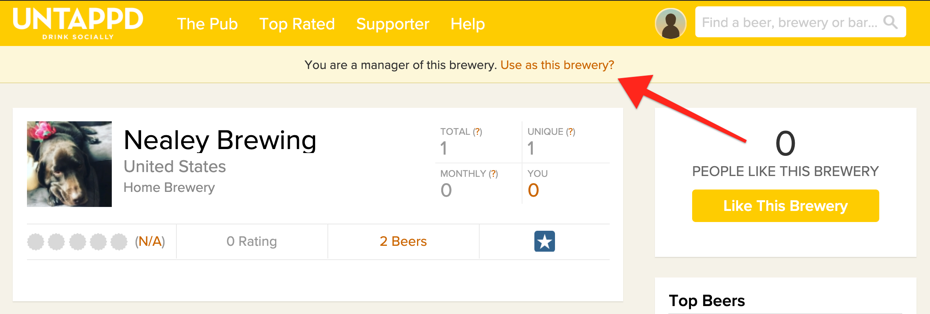The image size is (930, 314).
Task: Focus the beer, brewery or bar search field
Action: [x=789, y=22]
